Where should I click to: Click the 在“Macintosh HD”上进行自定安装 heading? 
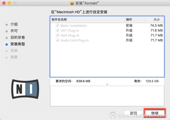[79, 12]
